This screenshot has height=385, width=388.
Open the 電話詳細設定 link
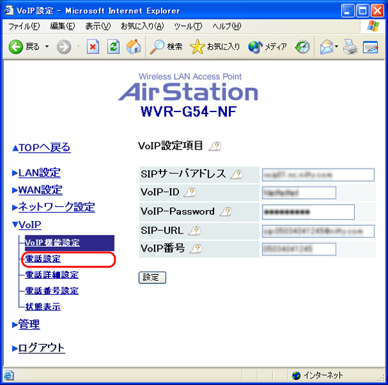52,275
